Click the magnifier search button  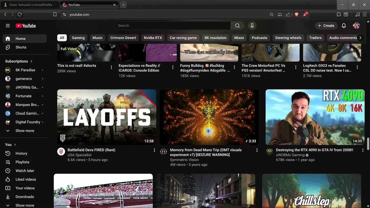coord(237,26)
